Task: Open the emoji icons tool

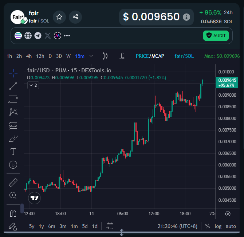Action: click(x=13, y=165)
